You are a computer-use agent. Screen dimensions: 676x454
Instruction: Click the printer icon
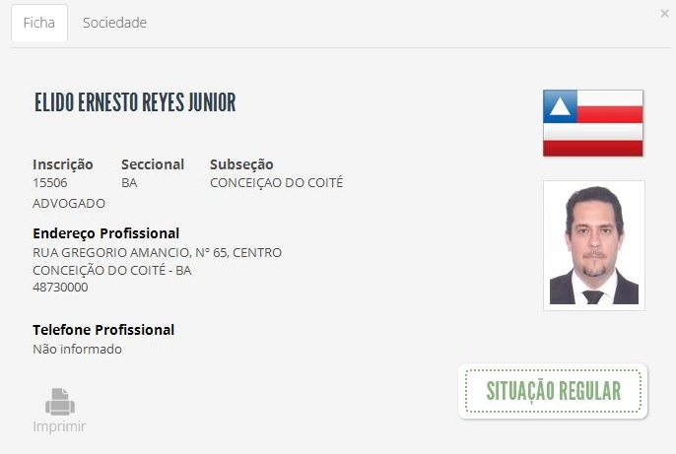coord(59,401)
